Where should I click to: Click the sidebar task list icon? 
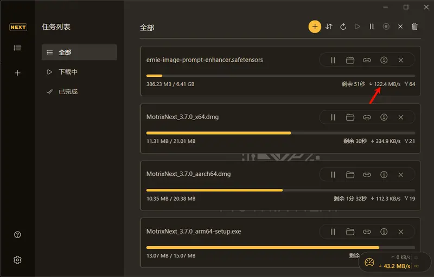tap(17, 48)
